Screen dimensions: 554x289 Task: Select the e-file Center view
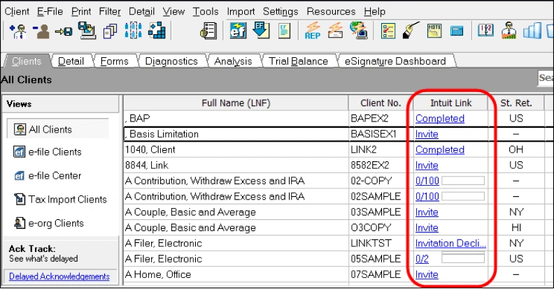[x=48, y=175]
